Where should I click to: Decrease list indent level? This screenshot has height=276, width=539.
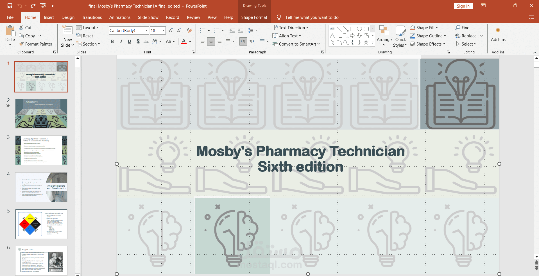(x=232, y=30)
